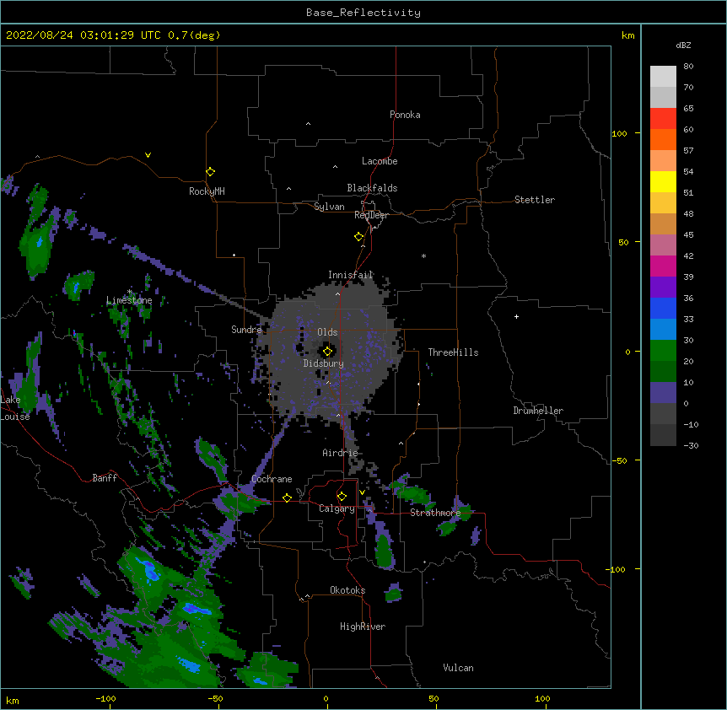Click the -30 value in the dBZ legend
727x710 pixels.
(x=691, y=445)
